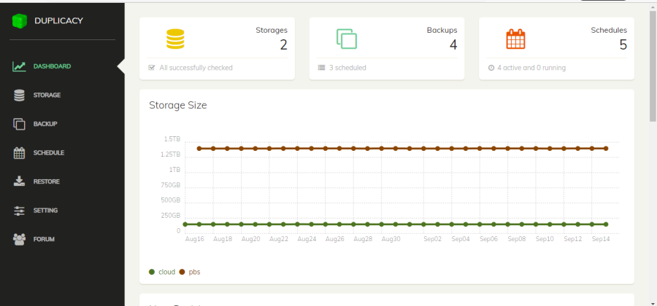Open Storage via its database icon
This screenshot has height=306, width=657.
pos(20,95)
